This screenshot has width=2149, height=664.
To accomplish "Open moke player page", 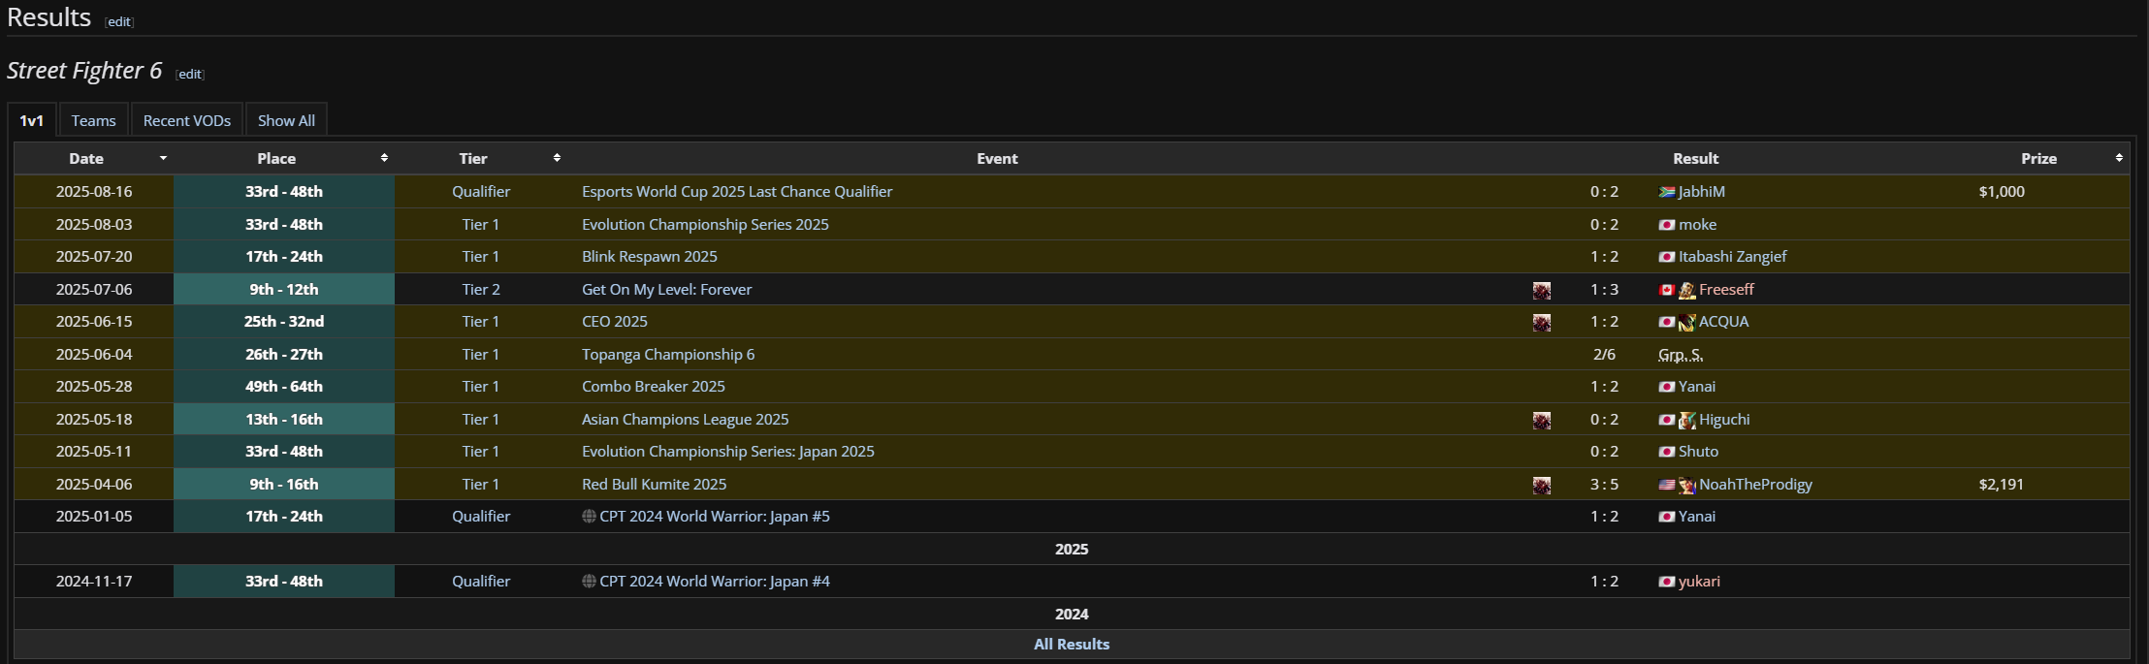I will point(1698,225).
